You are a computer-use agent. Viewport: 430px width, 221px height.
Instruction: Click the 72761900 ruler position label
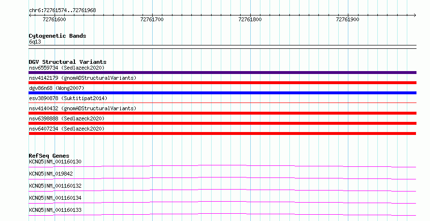347,19
